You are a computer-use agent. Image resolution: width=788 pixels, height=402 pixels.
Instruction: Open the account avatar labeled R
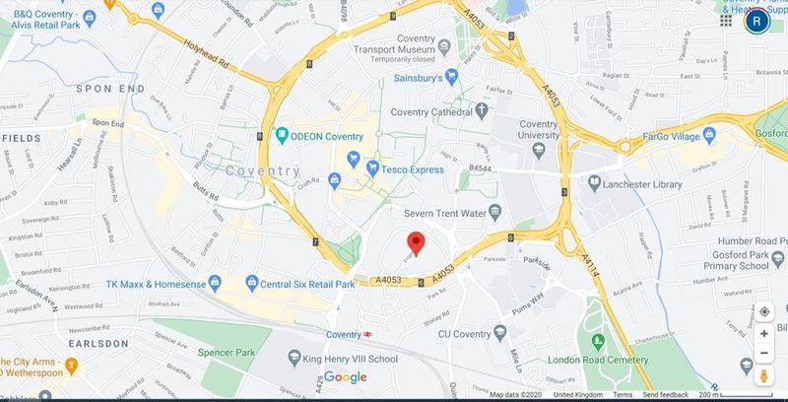point(757,21)
